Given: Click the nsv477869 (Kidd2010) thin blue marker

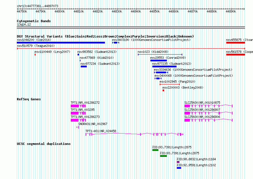Looking at the screenshot, I should (x=80, y=61).
